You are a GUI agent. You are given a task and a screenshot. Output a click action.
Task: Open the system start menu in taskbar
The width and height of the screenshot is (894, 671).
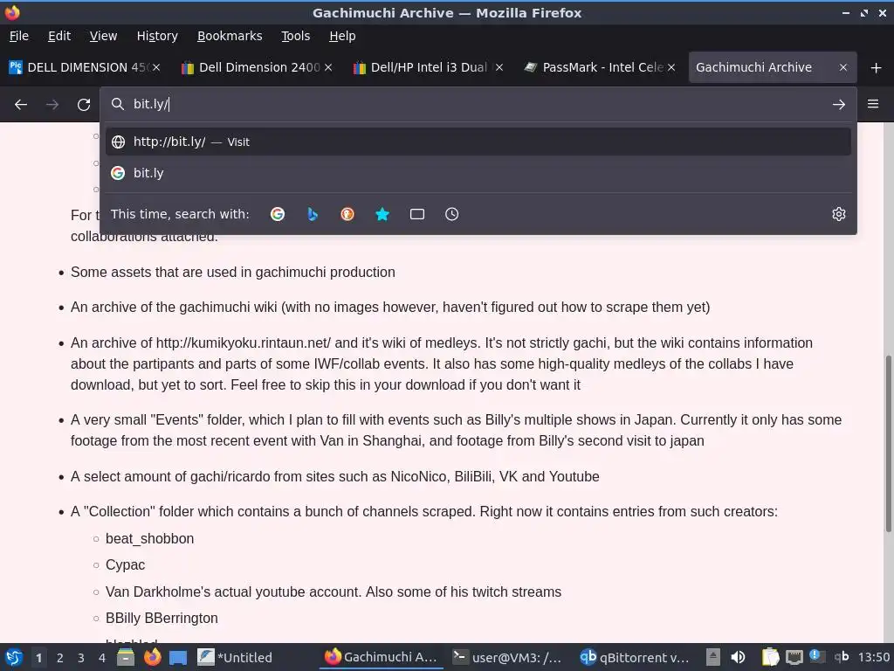(14, 657)
